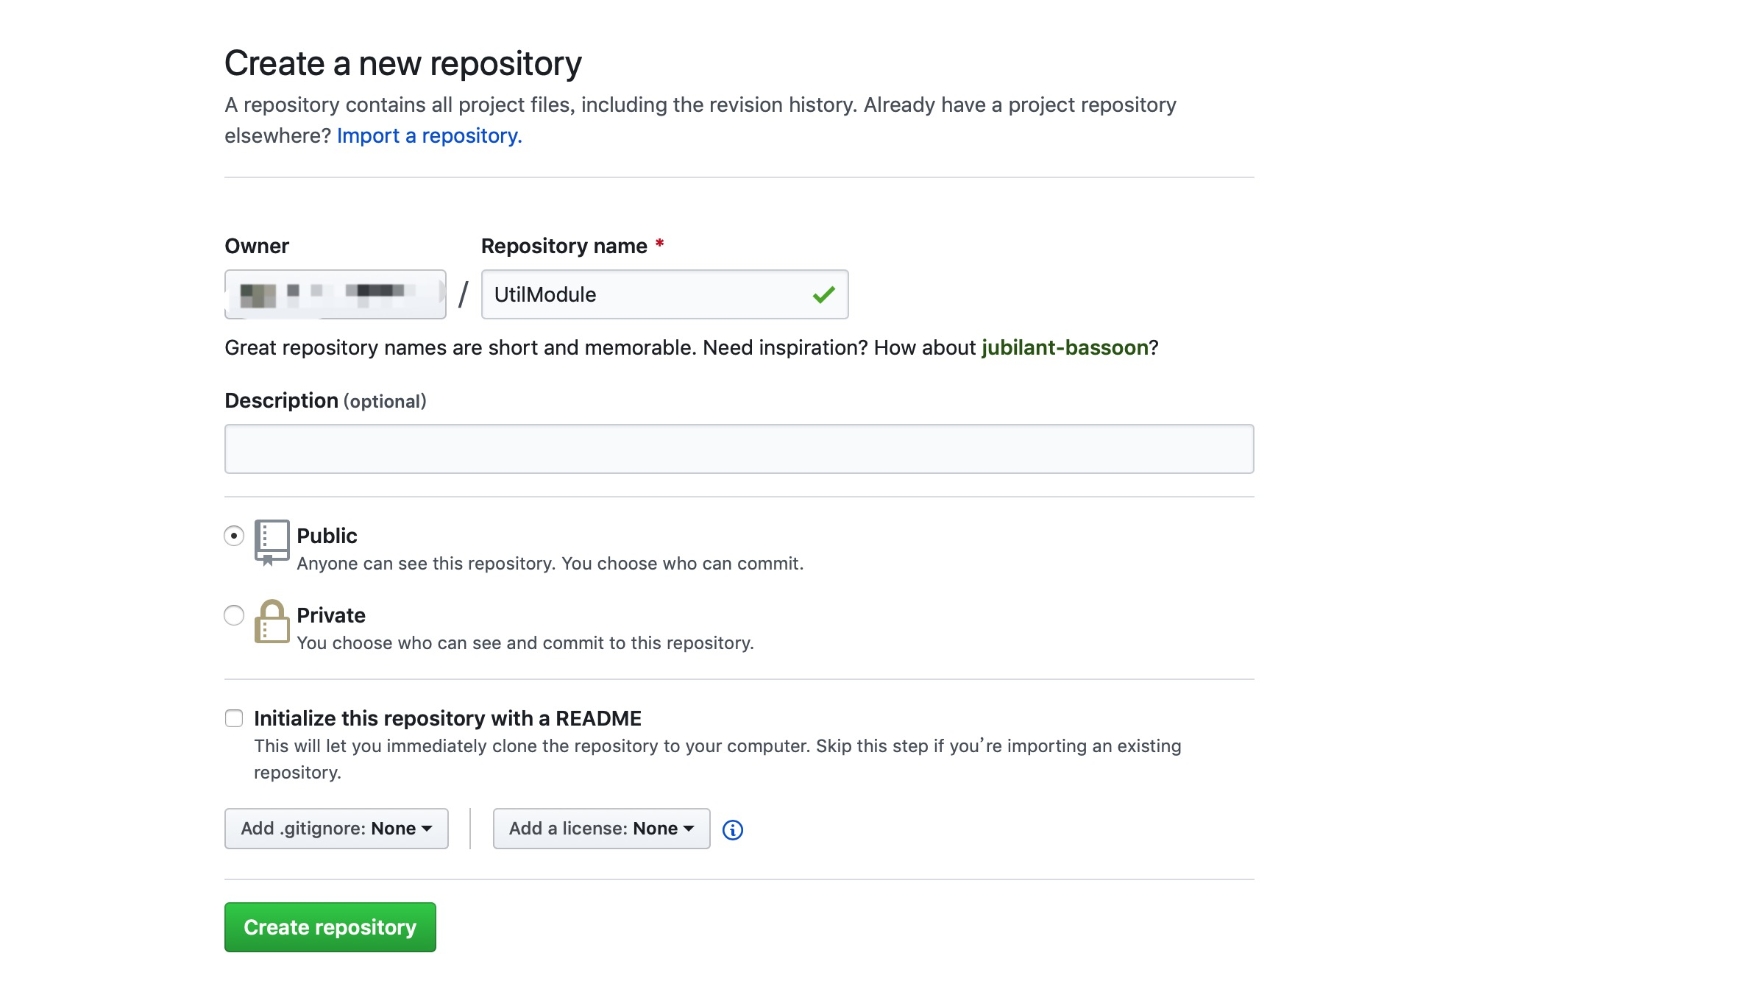Image resolution: width=1760 pixels, height=992 pixels.
Task: Click the green checkmark in name field
Action: coord(823,294)
